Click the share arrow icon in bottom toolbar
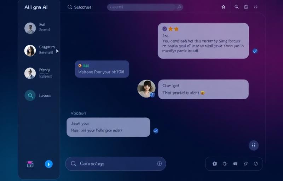The image size is (283, 181). pos(246,164)
